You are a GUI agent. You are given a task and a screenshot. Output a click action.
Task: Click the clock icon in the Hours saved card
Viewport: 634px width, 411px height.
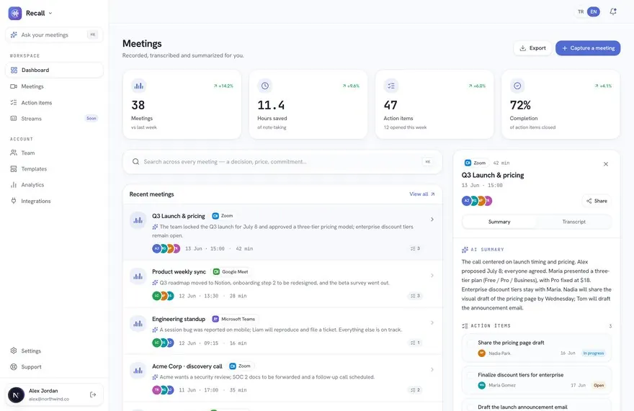(265, 86)
